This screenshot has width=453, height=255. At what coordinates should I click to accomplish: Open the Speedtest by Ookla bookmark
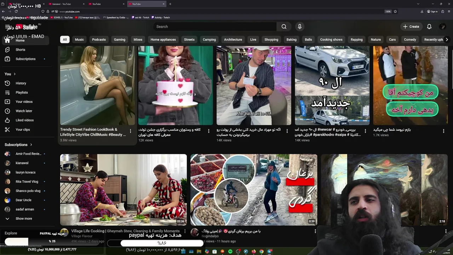point(116,17)
